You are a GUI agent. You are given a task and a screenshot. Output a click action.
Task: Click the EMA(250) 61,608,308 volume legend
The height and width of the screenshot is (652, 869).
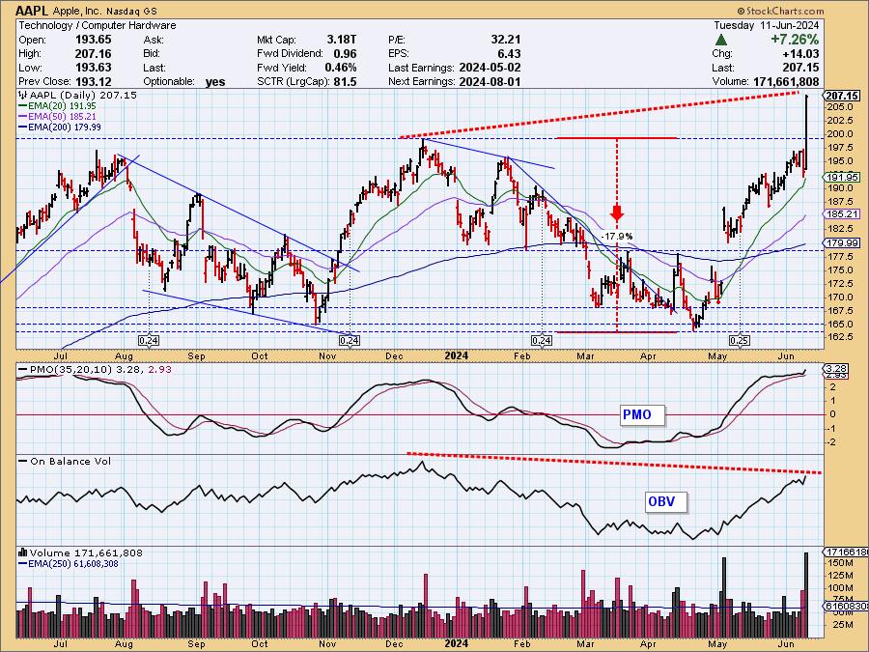tap(73, 564)
